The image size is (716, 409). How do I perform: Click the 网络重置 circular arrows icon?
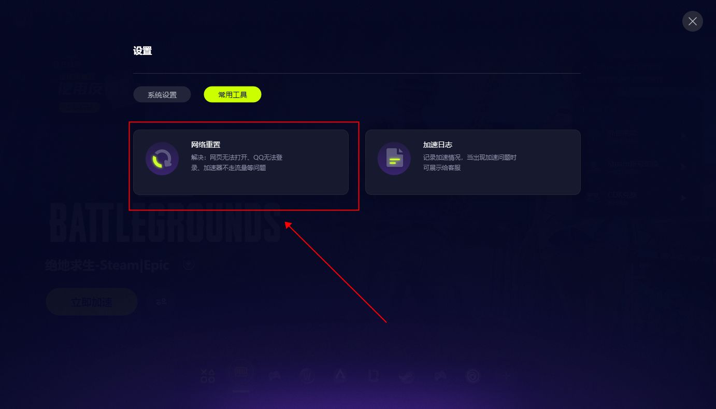pos(162,159)
